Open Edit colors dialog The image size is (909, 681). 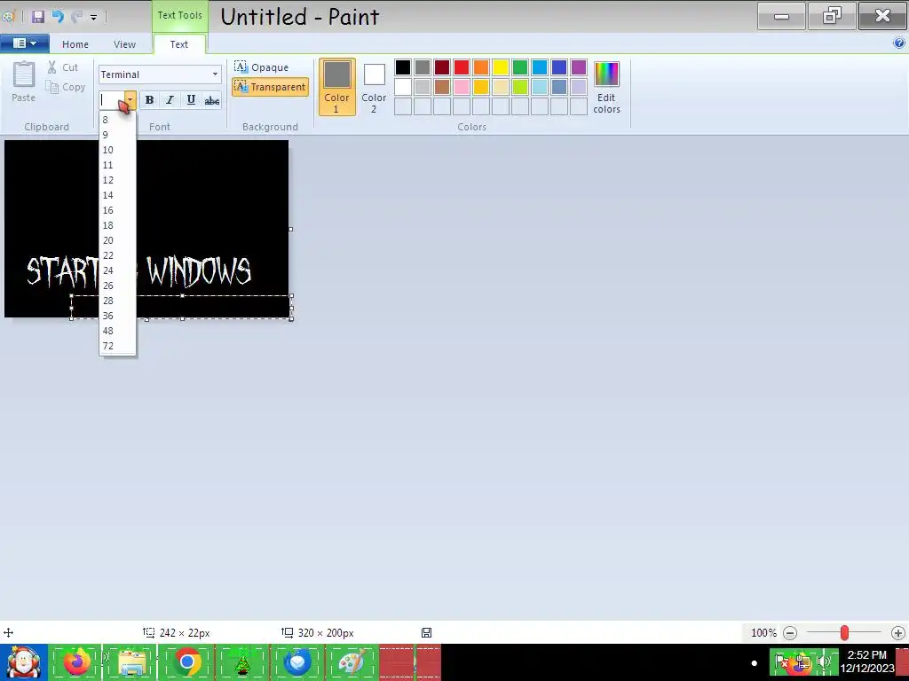[606, 87]
